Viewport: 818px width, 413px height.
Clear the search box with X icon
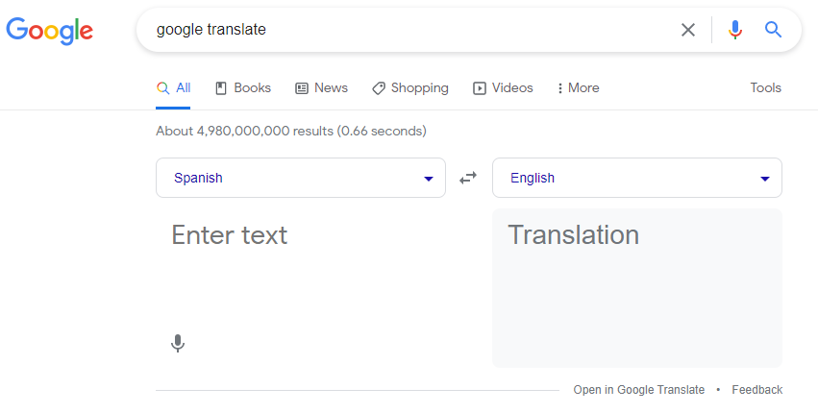coord(688,30)
